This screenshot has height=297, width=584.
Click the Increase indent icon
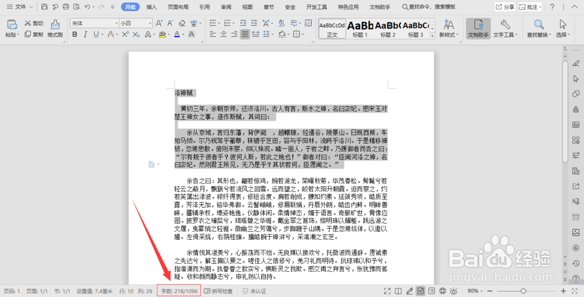tap(254, 23)
